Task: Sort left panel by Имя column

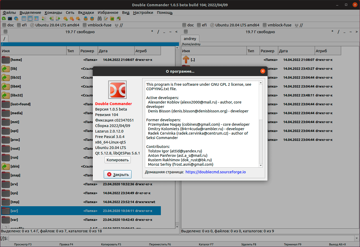Action: click(x=34, y=51)
